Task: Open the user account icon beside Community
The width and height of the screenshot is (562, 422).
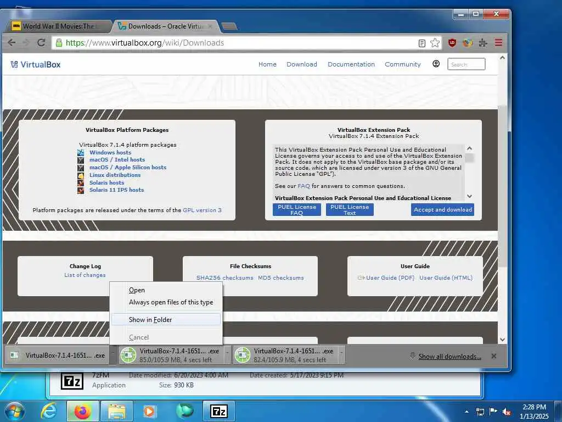Action: (x=436, y=64)
